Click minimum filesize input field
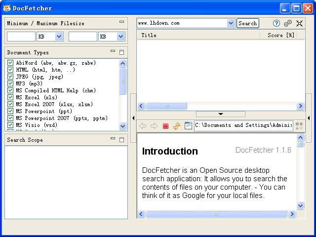316x237 pixels. (x=21, y=37)
